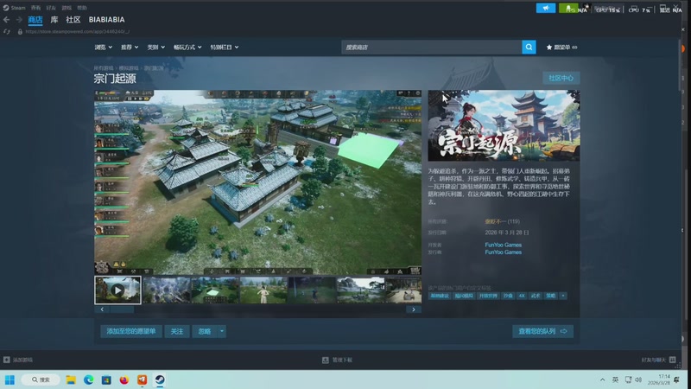This screenshot has height=389, width=691.
Task: Click the thumbnail strip horizontal scrollbar handle
Action: 122,309
